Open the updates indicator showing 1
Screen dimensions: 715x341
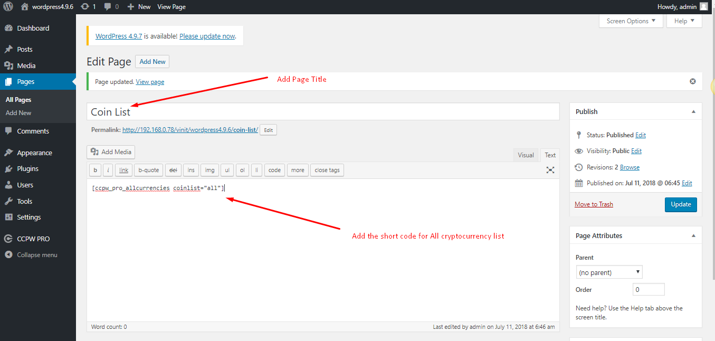click(x=88, y=7)
